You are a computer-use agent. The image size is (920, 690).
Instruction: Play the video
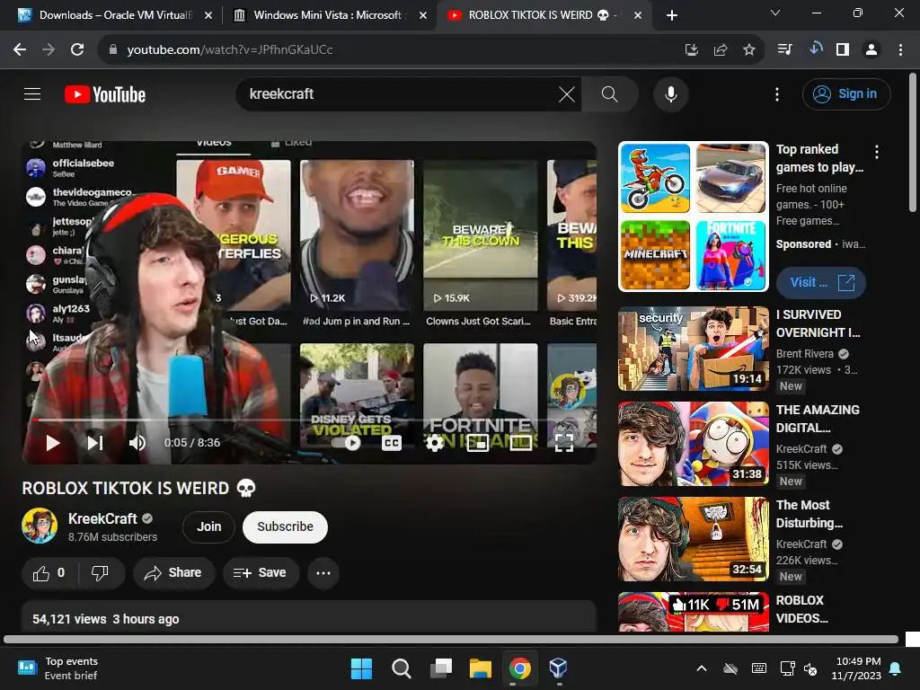click(53, 443)
